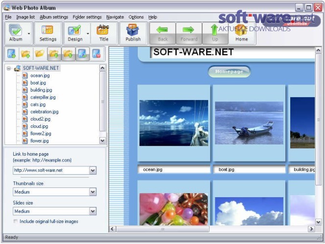
Task: Click the ocean photo thumbnail in preview
Action: pyautogui.click(x=174, y=123)
